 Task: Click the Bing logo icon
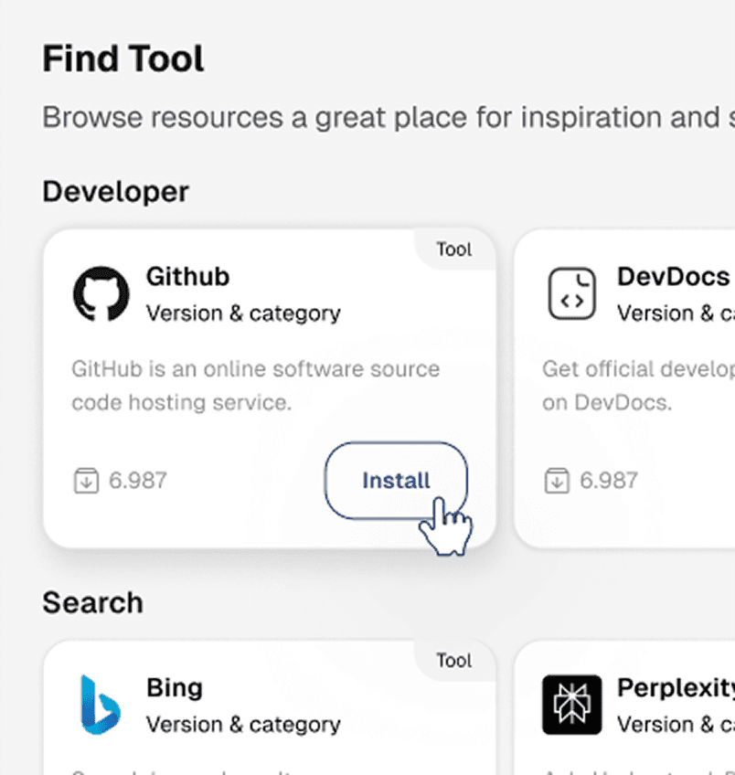(x=101, y=705)
